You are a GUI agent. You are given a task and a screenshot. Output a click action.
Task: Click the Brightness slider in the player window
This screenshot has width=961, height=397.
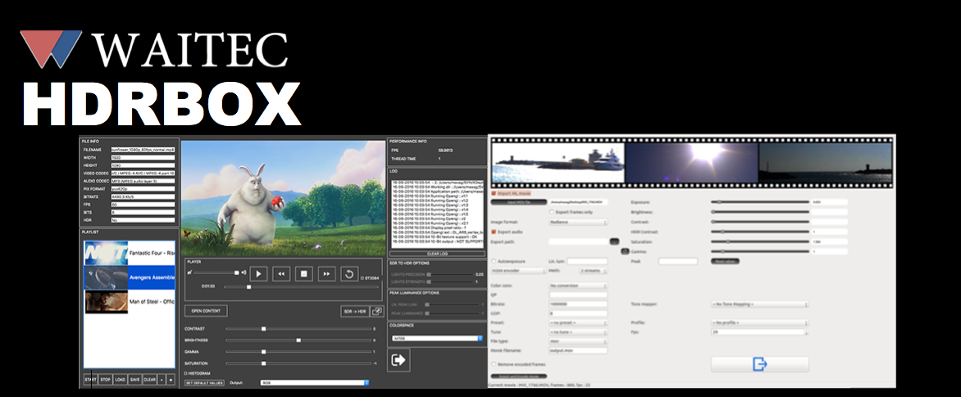[298, 341]
